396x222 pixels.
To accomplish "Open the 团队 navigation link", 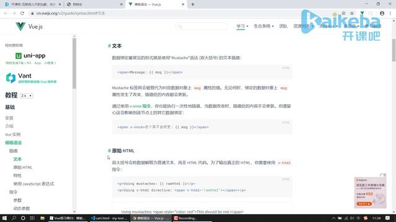I will (283, 26).
